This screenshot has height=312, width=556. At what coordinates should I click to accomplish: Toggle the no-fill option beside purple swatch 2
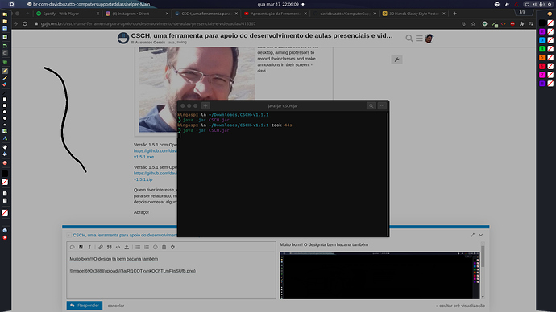click(x=550, y=31)
